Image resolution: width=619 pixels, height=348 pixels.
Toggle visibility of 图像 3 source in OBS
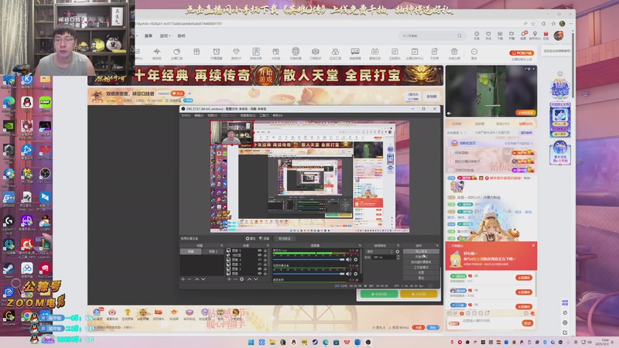coord(260,264)
